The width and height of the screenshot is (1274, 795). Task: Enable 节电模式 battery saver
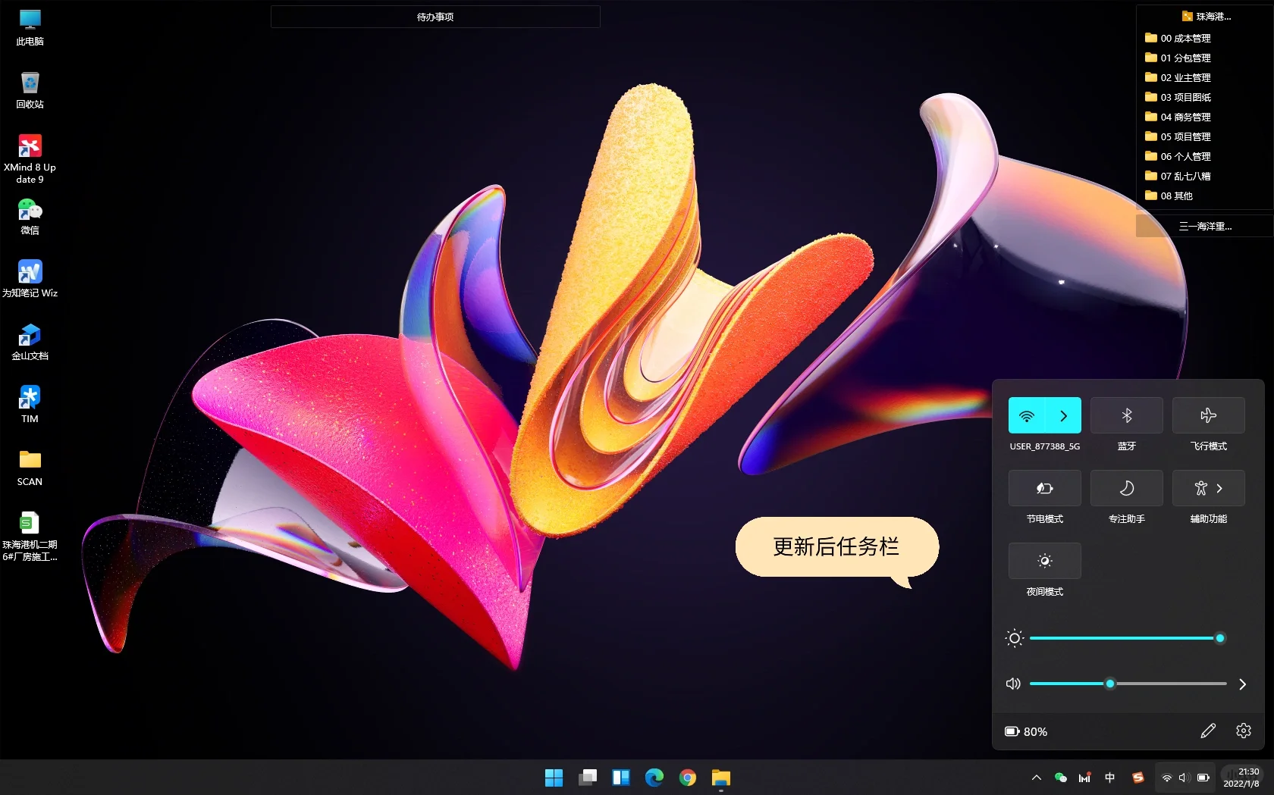(x=1044, y=488)
